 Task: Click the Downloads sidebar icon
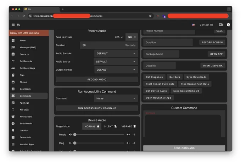pyautogui.click(x=13, y=89)
